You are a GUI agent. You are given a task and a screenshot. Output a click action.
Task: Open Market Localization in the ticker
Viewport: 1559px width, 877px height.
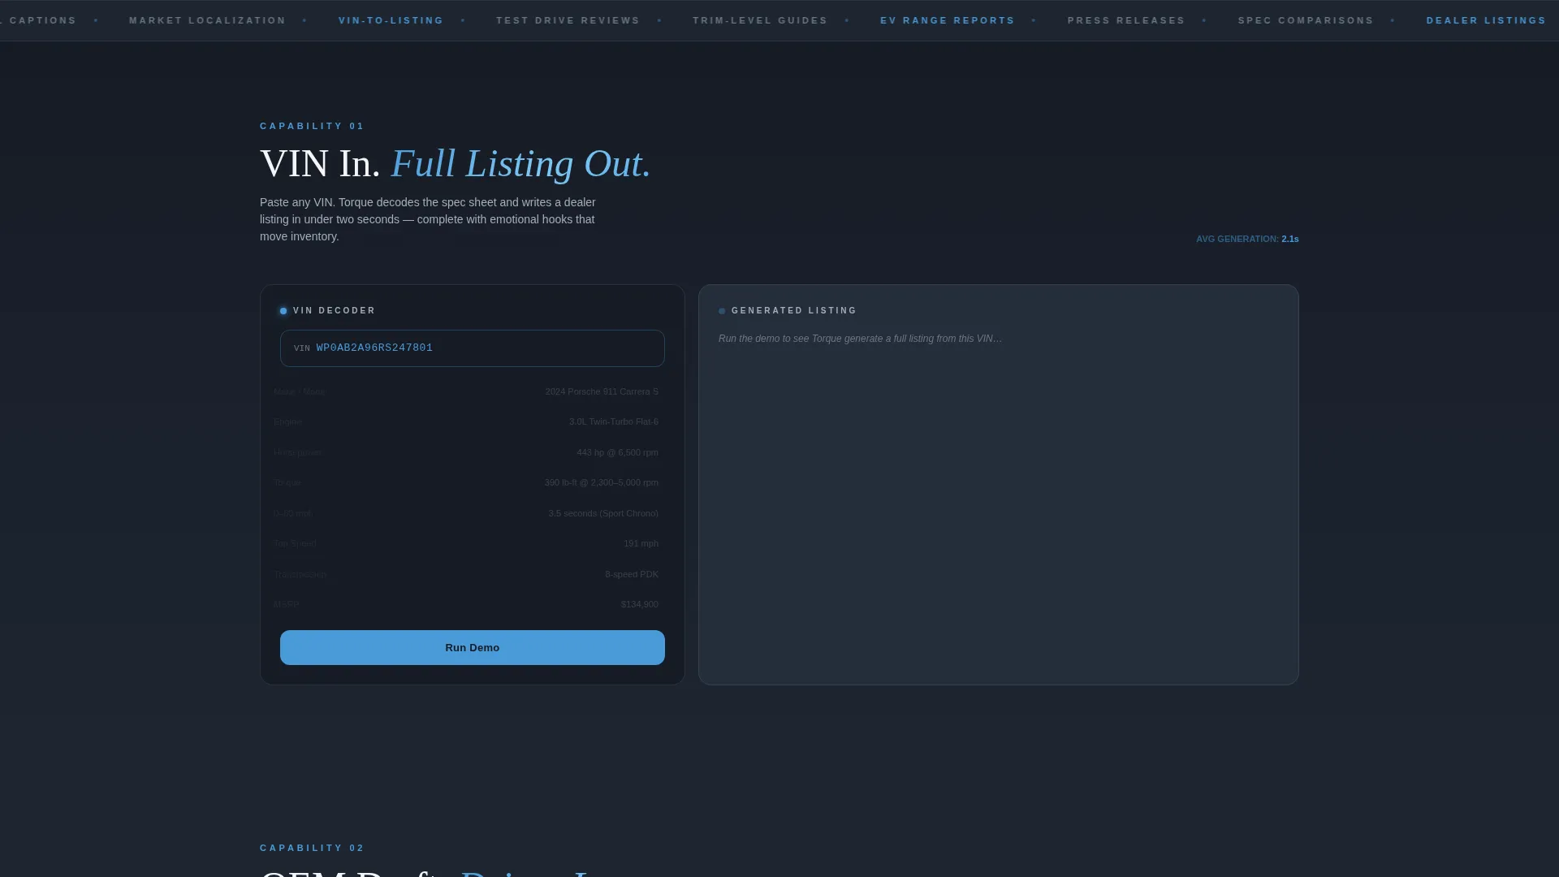207,20
